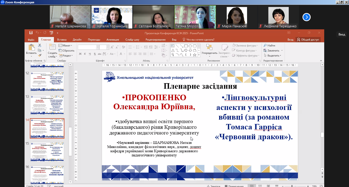Click Сбросить to reset the slide
Image resolution: width=349 pixels, height=187 pixels.
(x=66, y=51)
